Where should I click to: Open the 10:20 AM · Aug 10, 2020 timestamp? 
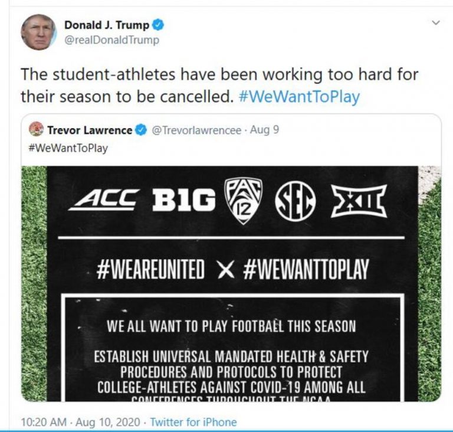click(81, 422)
